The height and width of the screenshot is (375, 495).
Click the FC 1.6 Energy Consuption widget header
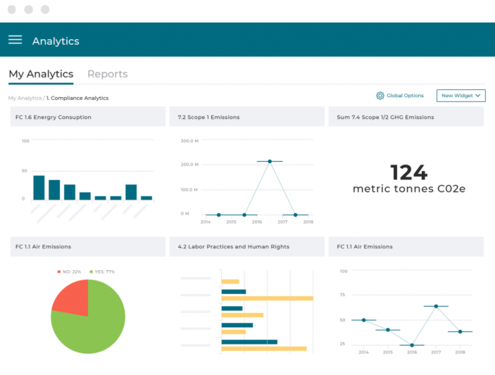pyautogui.click(x=54, y=117)
